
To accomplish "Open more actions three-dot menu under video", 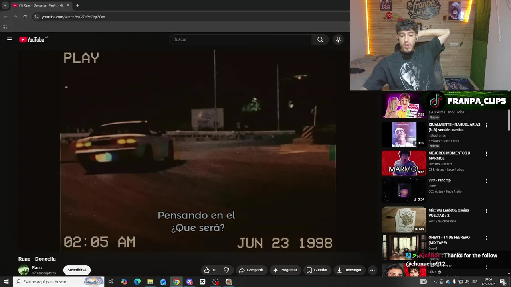I will click(372, 270).
